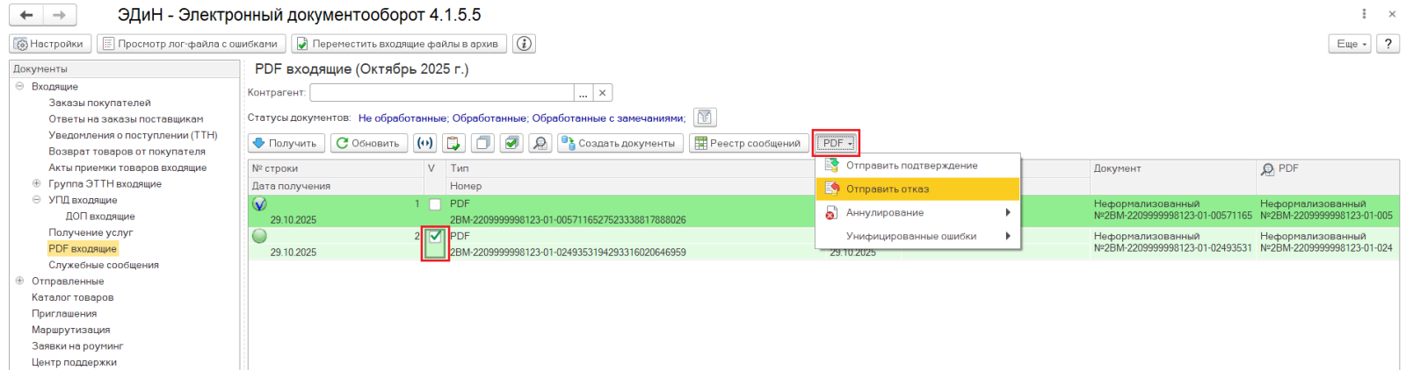Collapse the Входящие tree node

click(19, 86)
